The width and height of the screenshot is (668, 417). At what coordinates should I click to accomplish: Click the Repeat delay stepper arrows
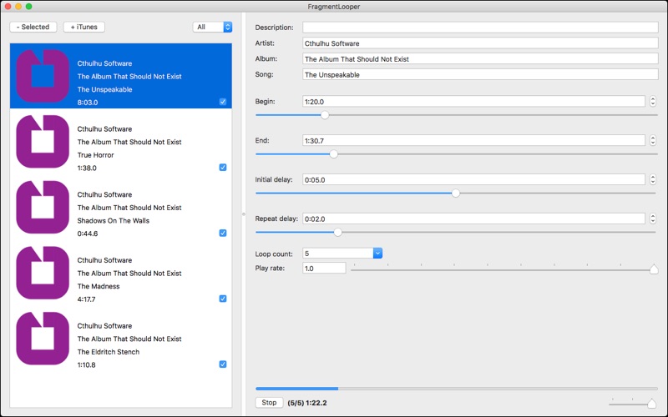pos(652,219)
